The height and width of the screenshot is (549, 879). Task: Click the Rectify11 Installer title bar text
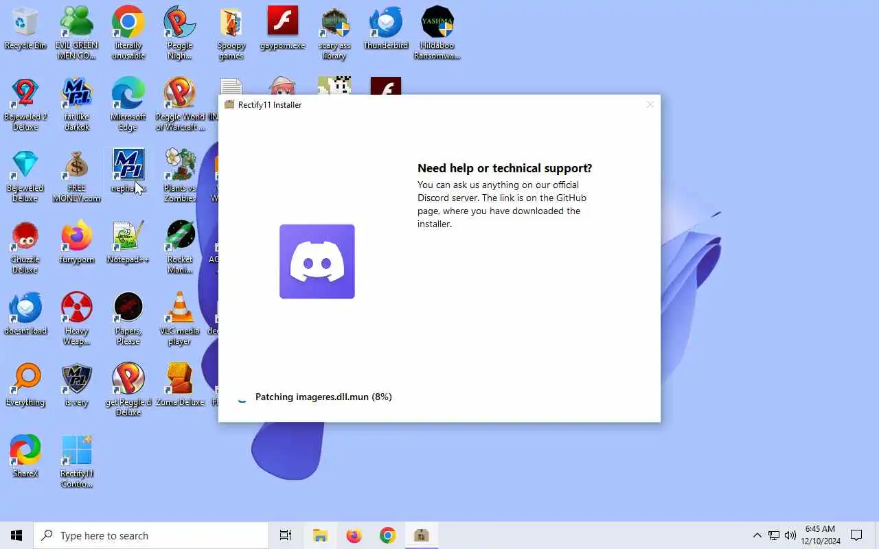[x=270, y=105]
